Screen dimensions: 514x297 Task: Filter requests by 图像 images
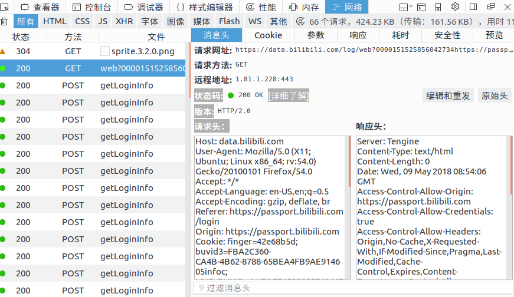pos(176,22)
